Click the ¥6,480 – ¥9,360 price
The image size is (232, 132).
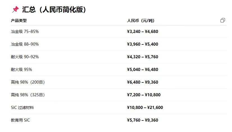pyautogui.click(x=143, y=82)
